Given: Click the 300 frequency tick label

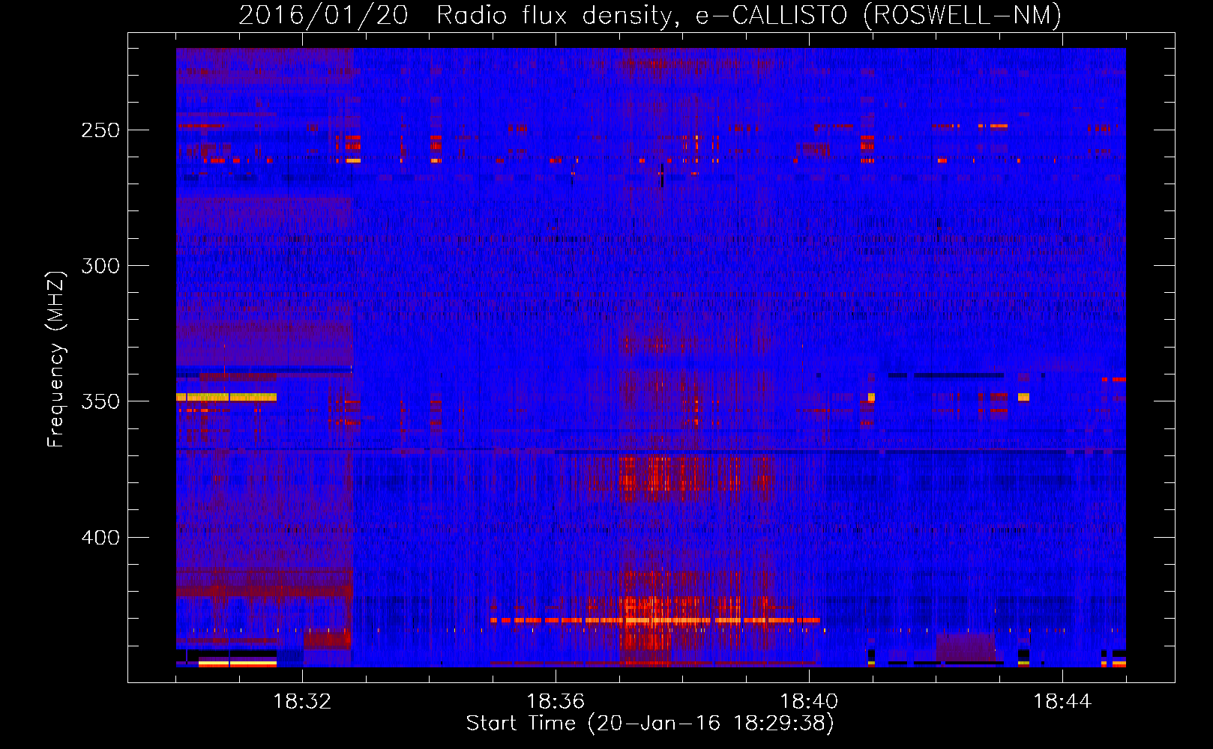Looking at the screenshot, I should pyautogui.click(x=100, y=266).
